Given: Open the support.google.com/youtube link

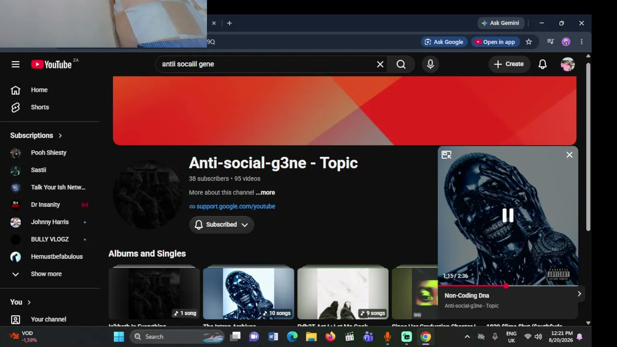Looking at the screenshot, I should 236,206.
